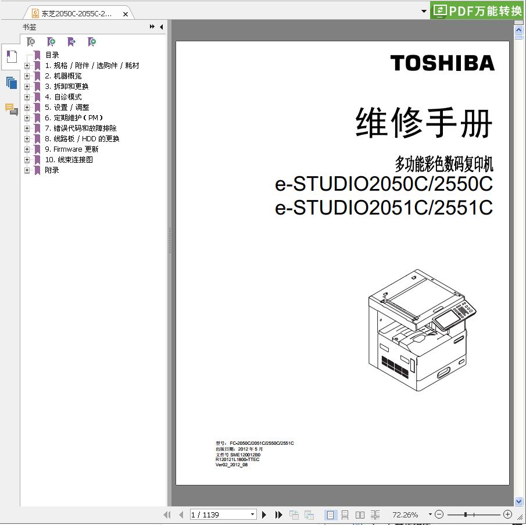Click the copier illustration on the page

coord(422,330)
